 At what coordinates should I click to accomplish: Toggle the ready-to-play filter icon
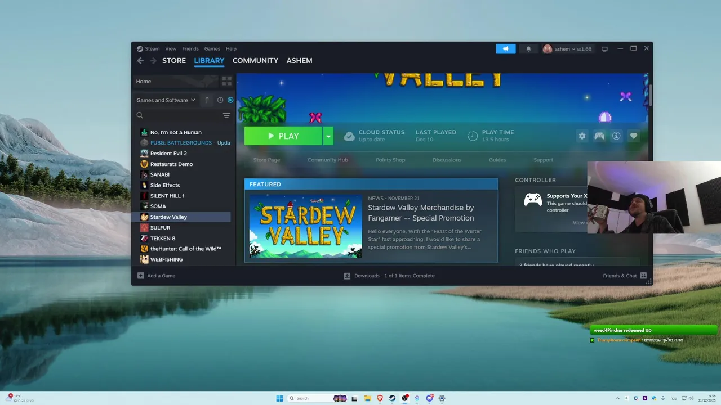click(230, 100)
